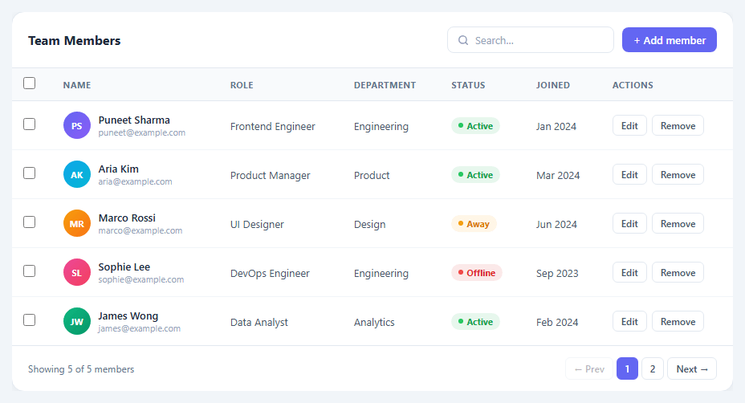Sort by the ROLE column header
Image resolution: width=745 pixels, height=403 pixels.
click(x=242, y=85)
